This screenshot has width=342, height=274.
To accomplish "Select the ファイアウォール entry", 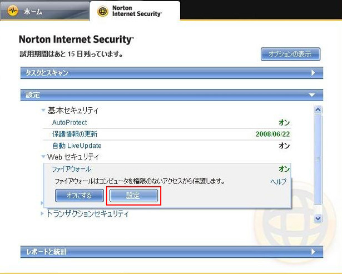I will coord(71,169).
